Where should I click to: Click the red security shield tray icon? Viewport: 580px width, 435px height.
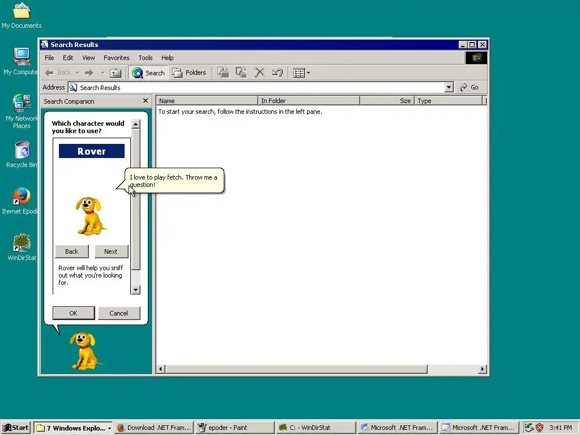pyautogui.click(x=540, y=428)
